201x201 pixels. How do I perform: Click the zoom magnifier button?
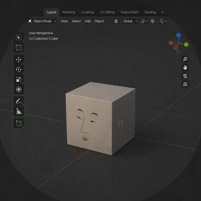point(185,59)
